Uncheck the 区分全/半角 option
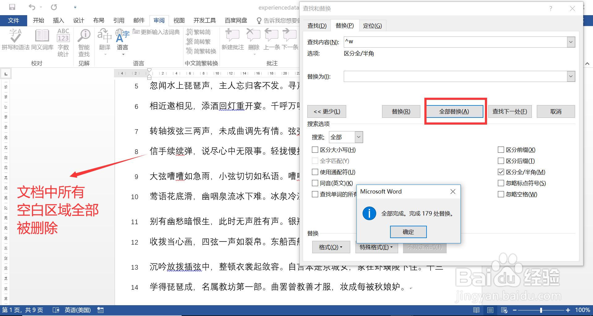593x316 pixels. 501,172
